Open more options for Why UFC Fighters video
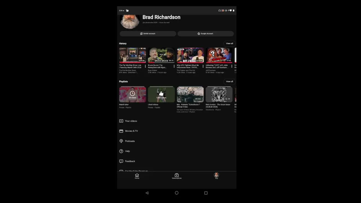 (203, 66)
